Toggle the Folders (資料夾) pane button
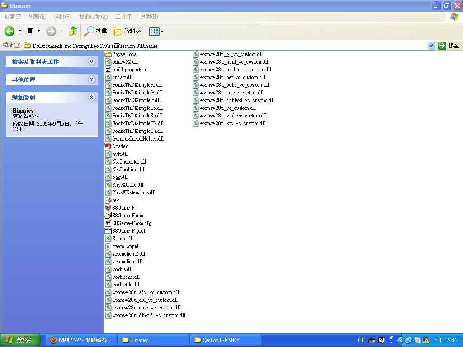The width and height of the screenshot is (463, 347). [127, 31]
